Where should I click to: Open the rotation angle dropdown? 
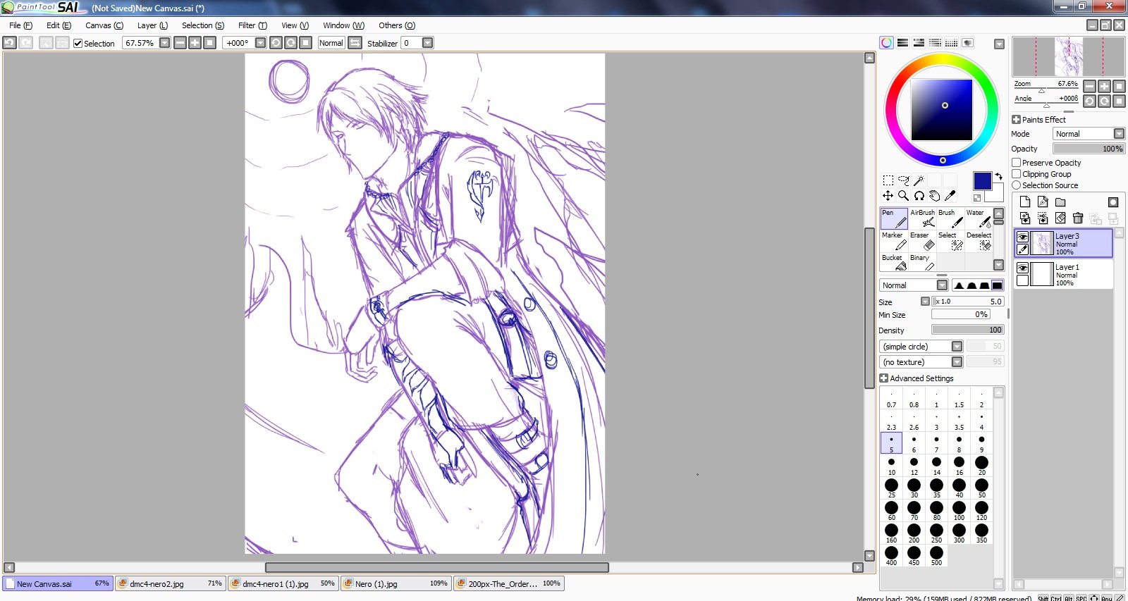[261, 43]
